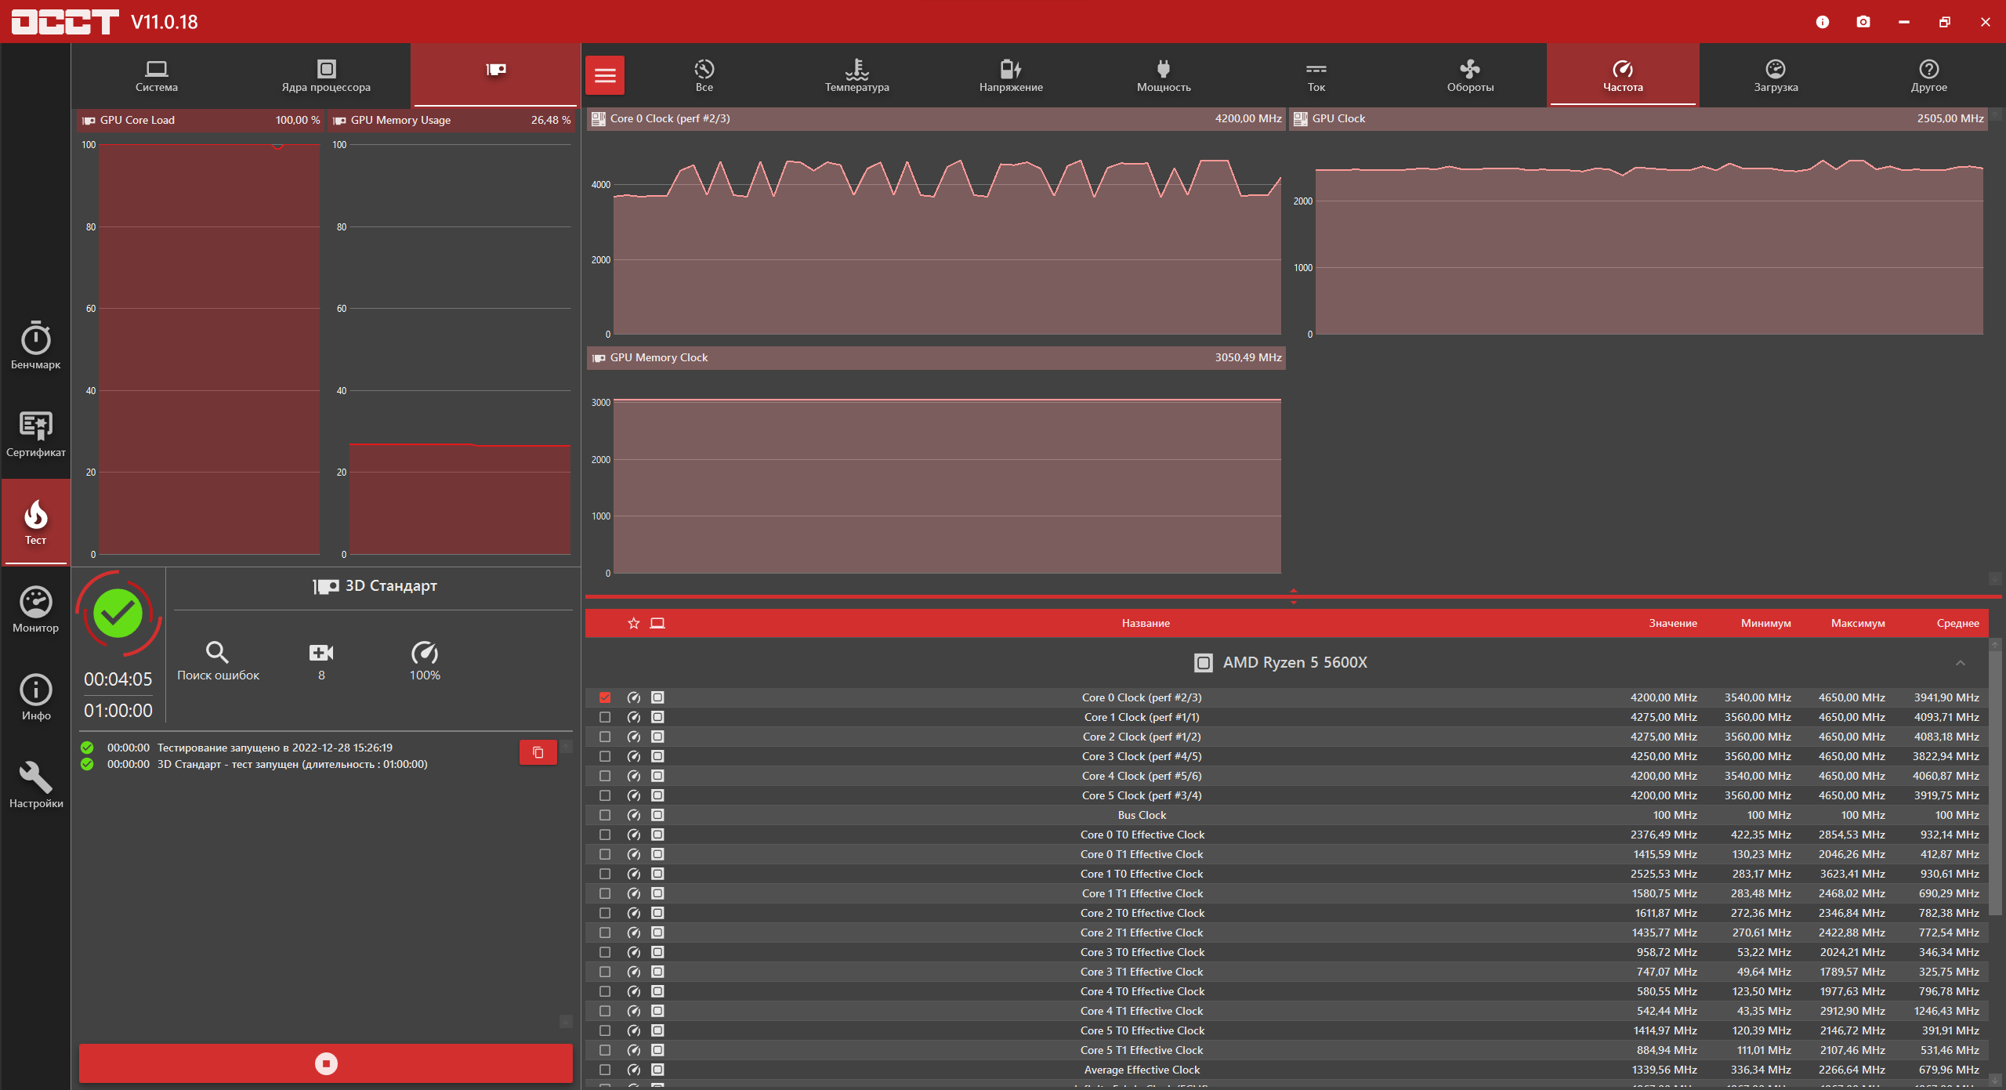Click the Поиск ошибок magnifier icon
This screenshot has width=2006, height=1090.
click(x=217, y=653)
